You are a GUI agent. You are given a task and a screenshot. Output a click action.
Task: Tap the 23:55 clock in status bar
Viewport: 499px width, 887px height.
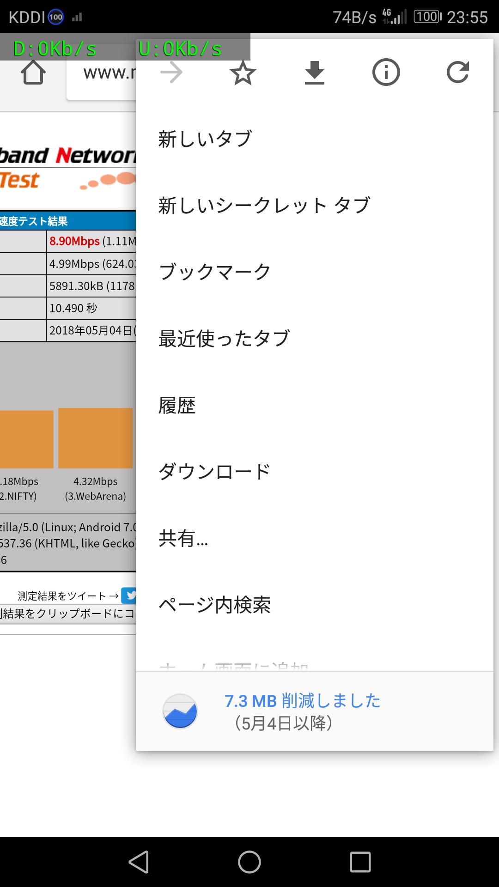[x=467, y=18]
